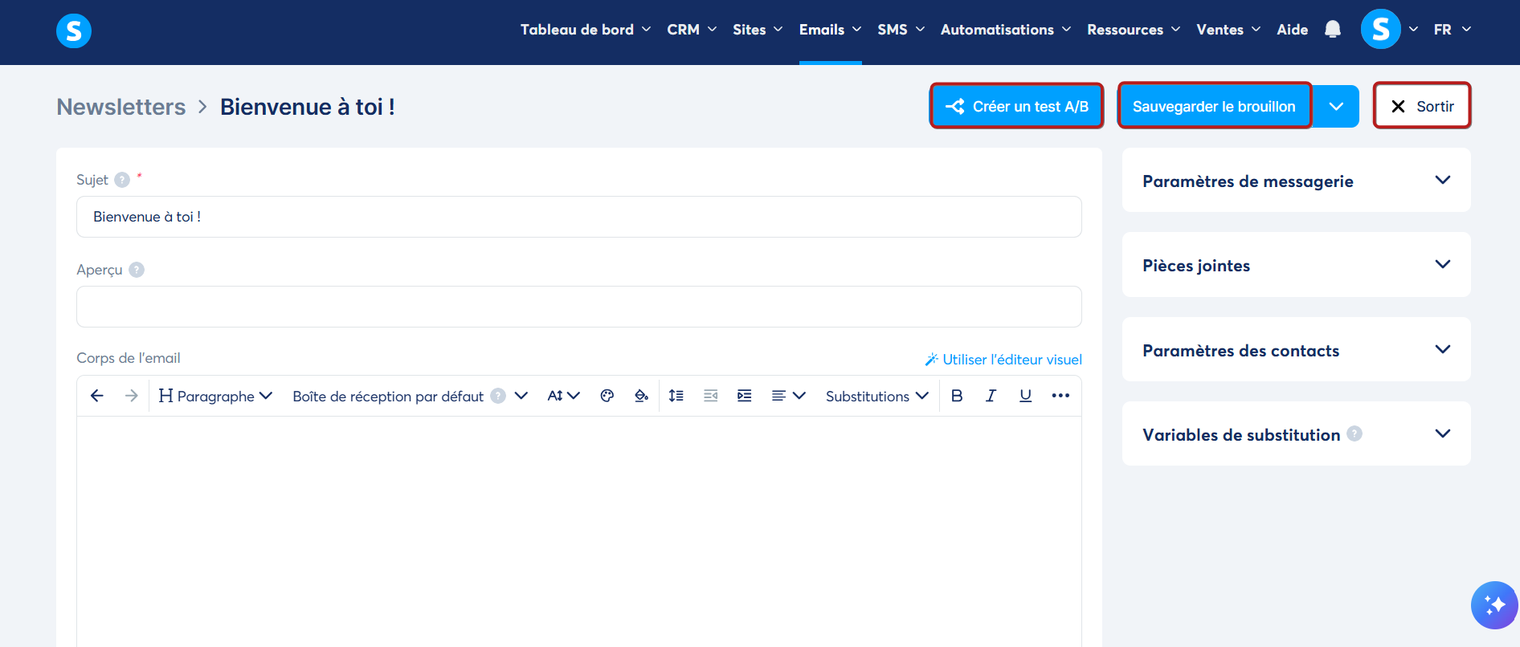Open the Sites menu

(758, 30)
